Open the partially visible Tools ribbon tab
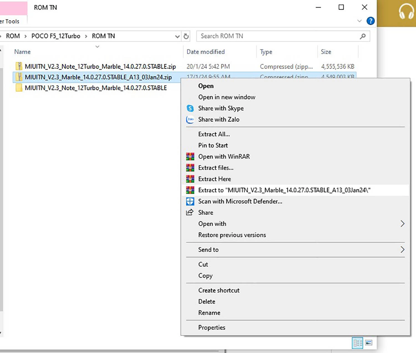This screenshot has height=353, width=416. click(10, 21)
